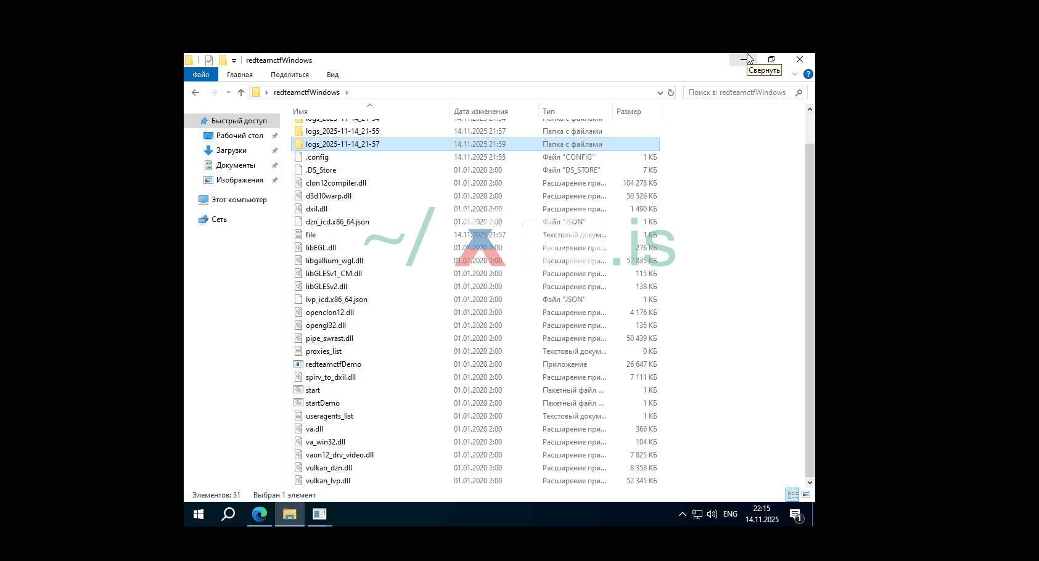The image size is (1039, 561).
Task: Open network tray icon
Action: coord(697,514)
